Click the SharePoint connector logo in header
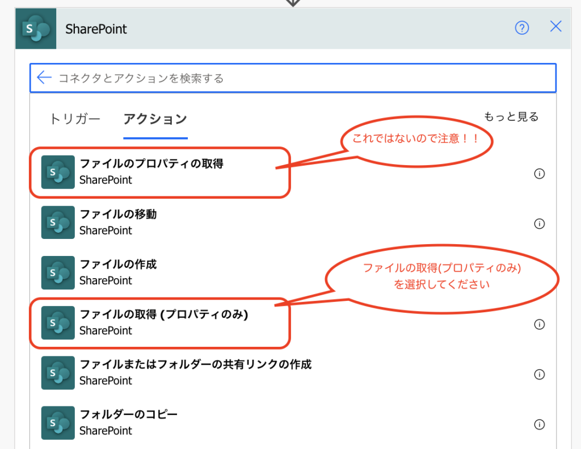Image resolution: width=581 pixels, height=449 pixels. click(36, 28)
